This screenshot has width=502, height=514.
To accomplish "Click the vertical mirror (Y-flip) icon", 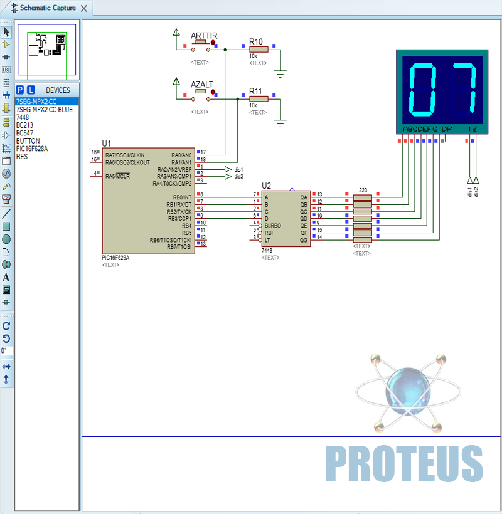I will click(x=6, y=379).
